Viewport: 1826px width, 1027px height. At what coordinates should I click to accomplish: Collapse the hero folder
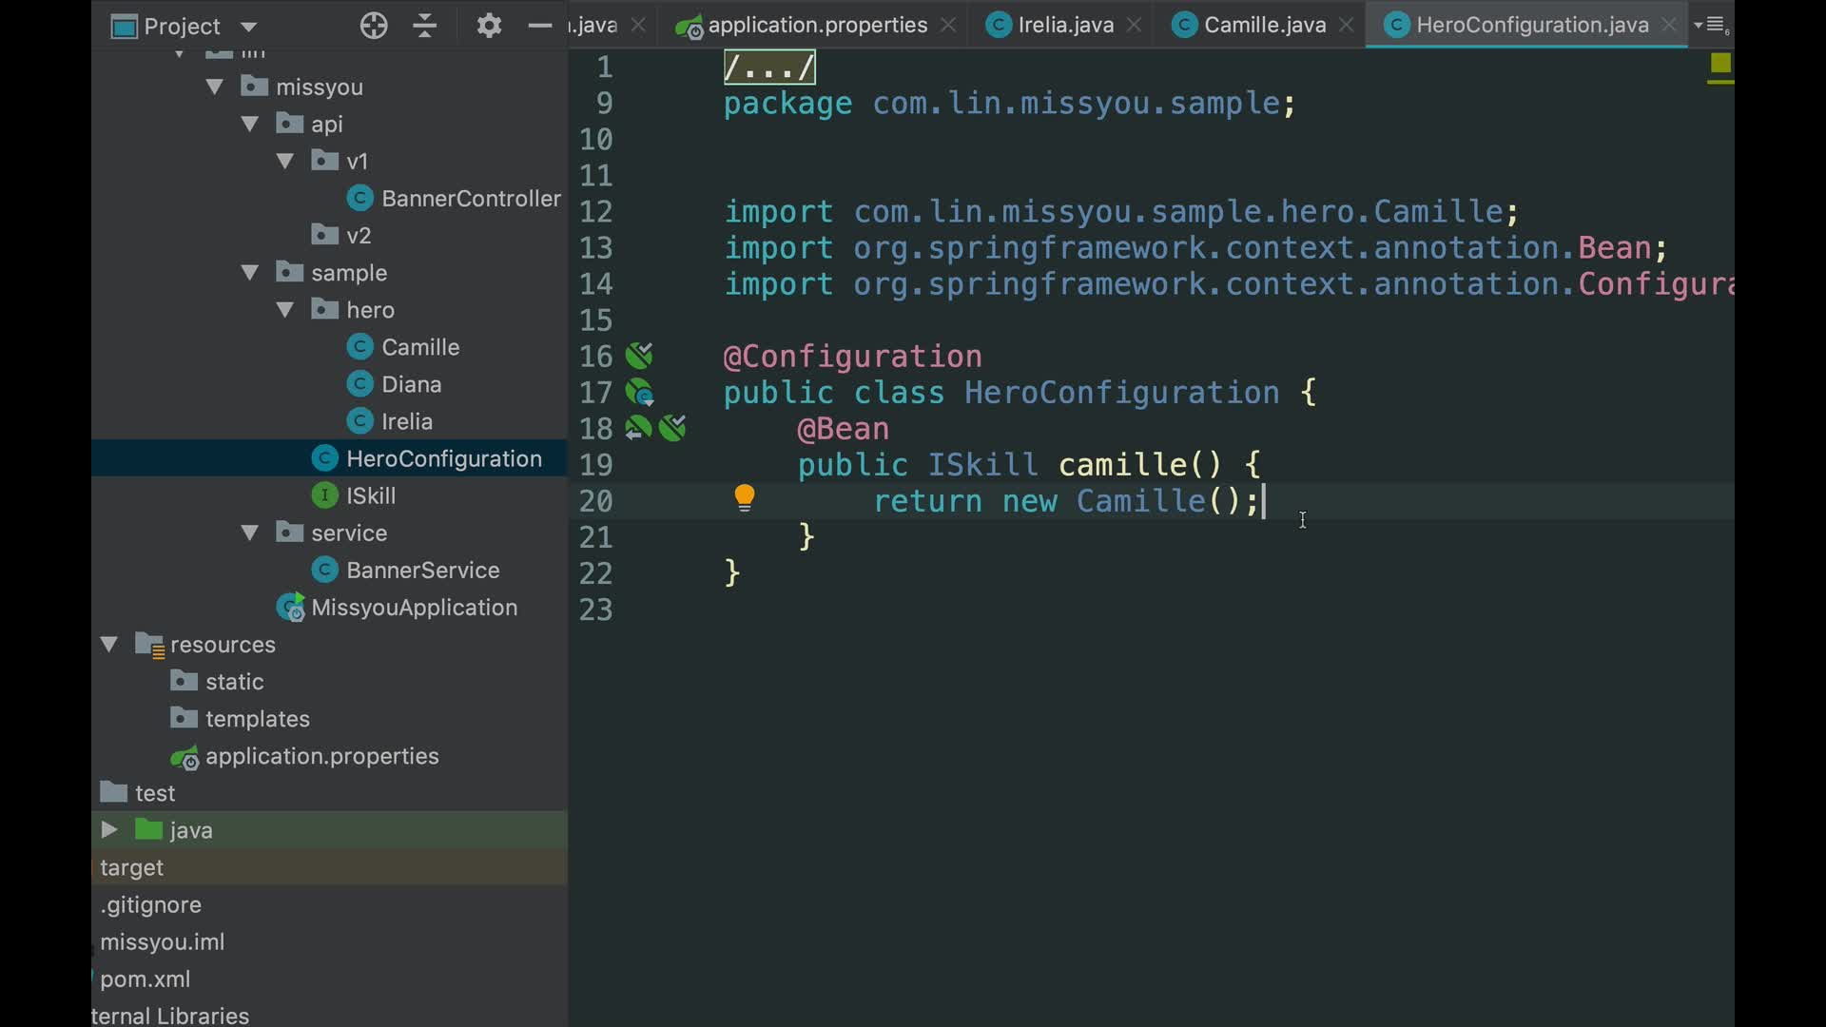tap(285, 310)
